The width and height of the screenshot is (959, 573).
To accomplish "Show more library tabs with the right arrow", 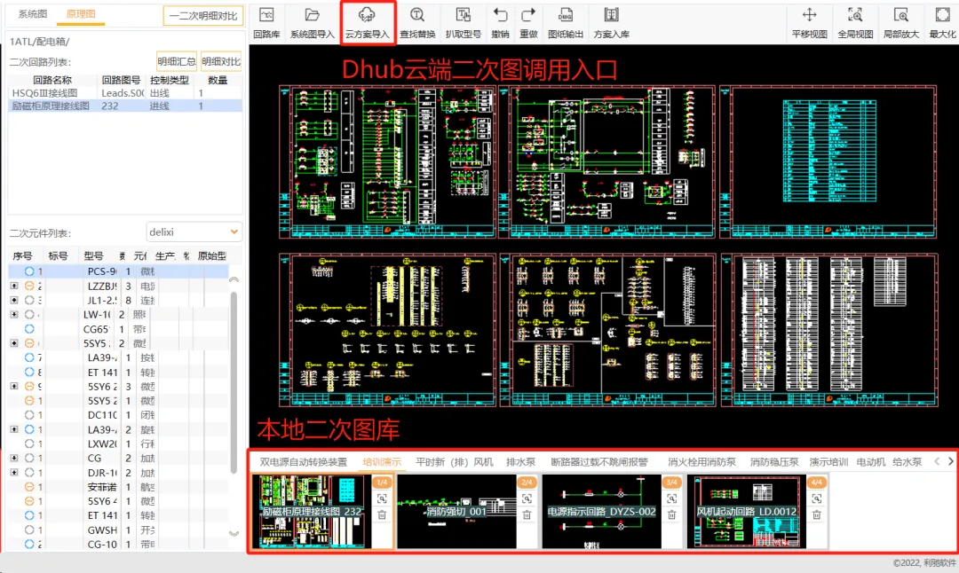I will pos(950,462).
